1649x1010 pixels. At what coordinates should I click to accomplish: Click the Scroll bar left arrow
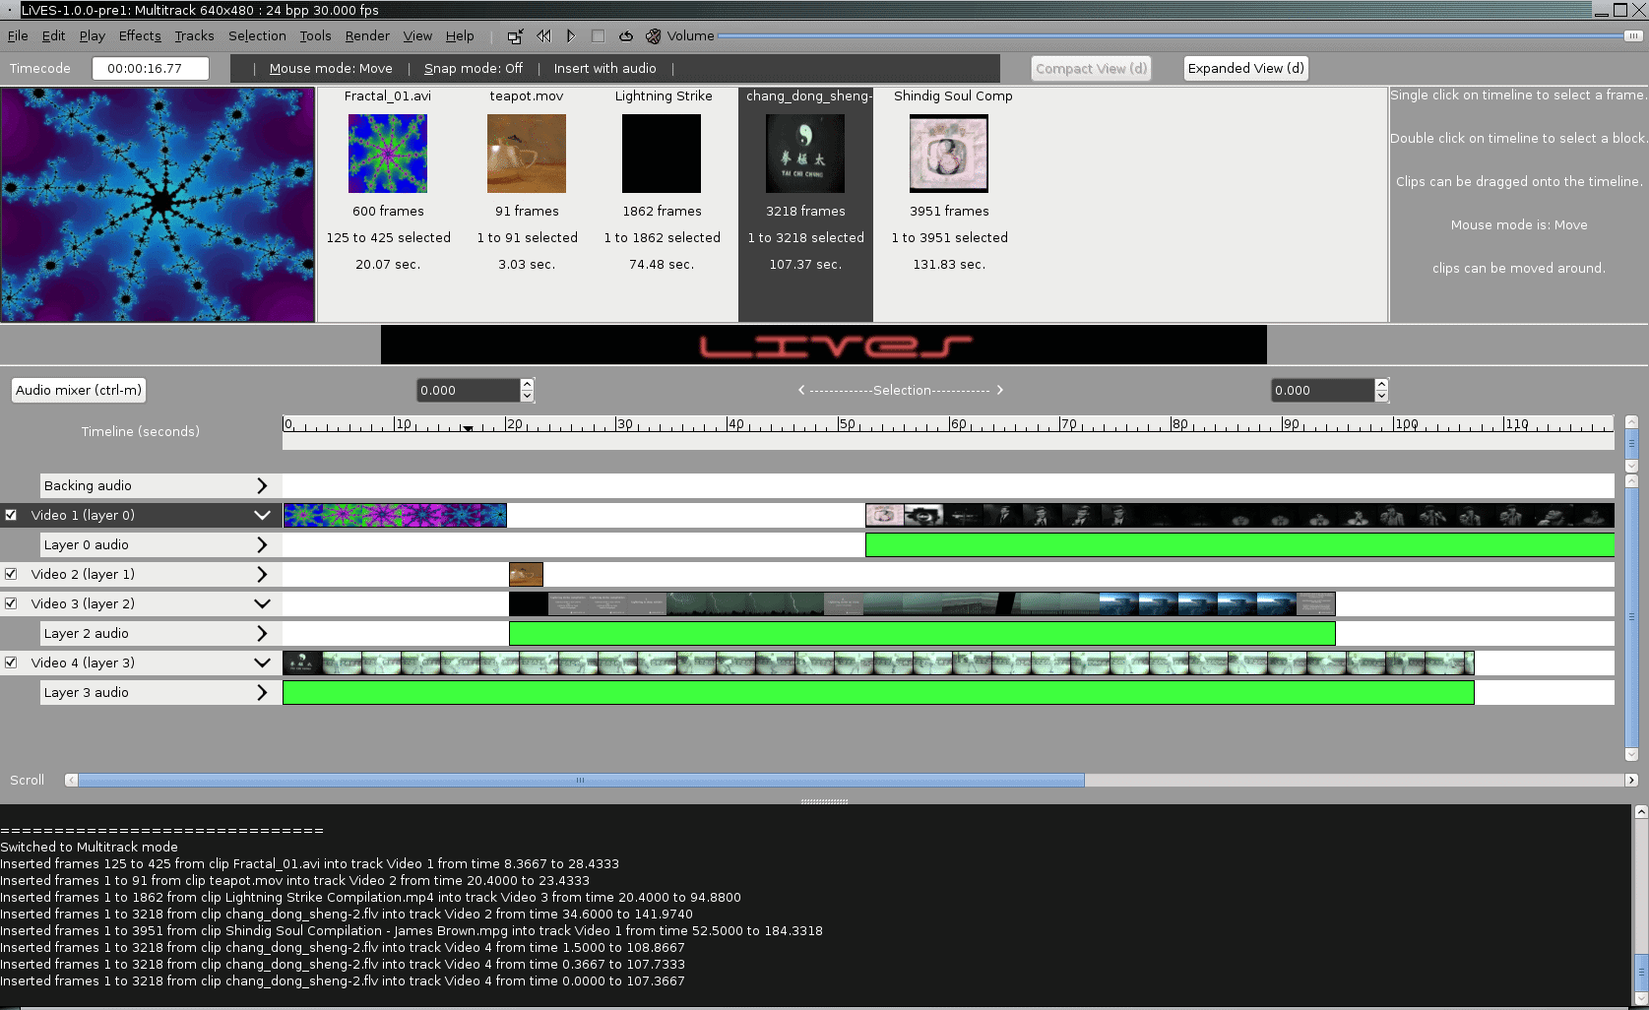tap(71, 780)
